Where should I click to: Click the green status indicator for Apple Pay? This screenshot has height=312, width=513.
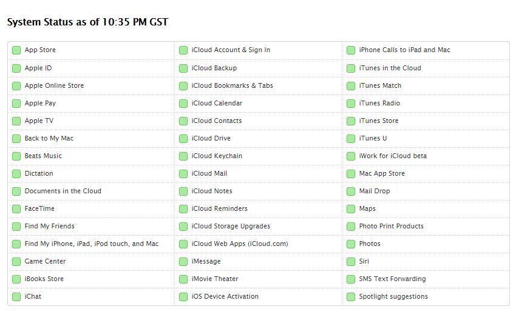pos(16,104)
